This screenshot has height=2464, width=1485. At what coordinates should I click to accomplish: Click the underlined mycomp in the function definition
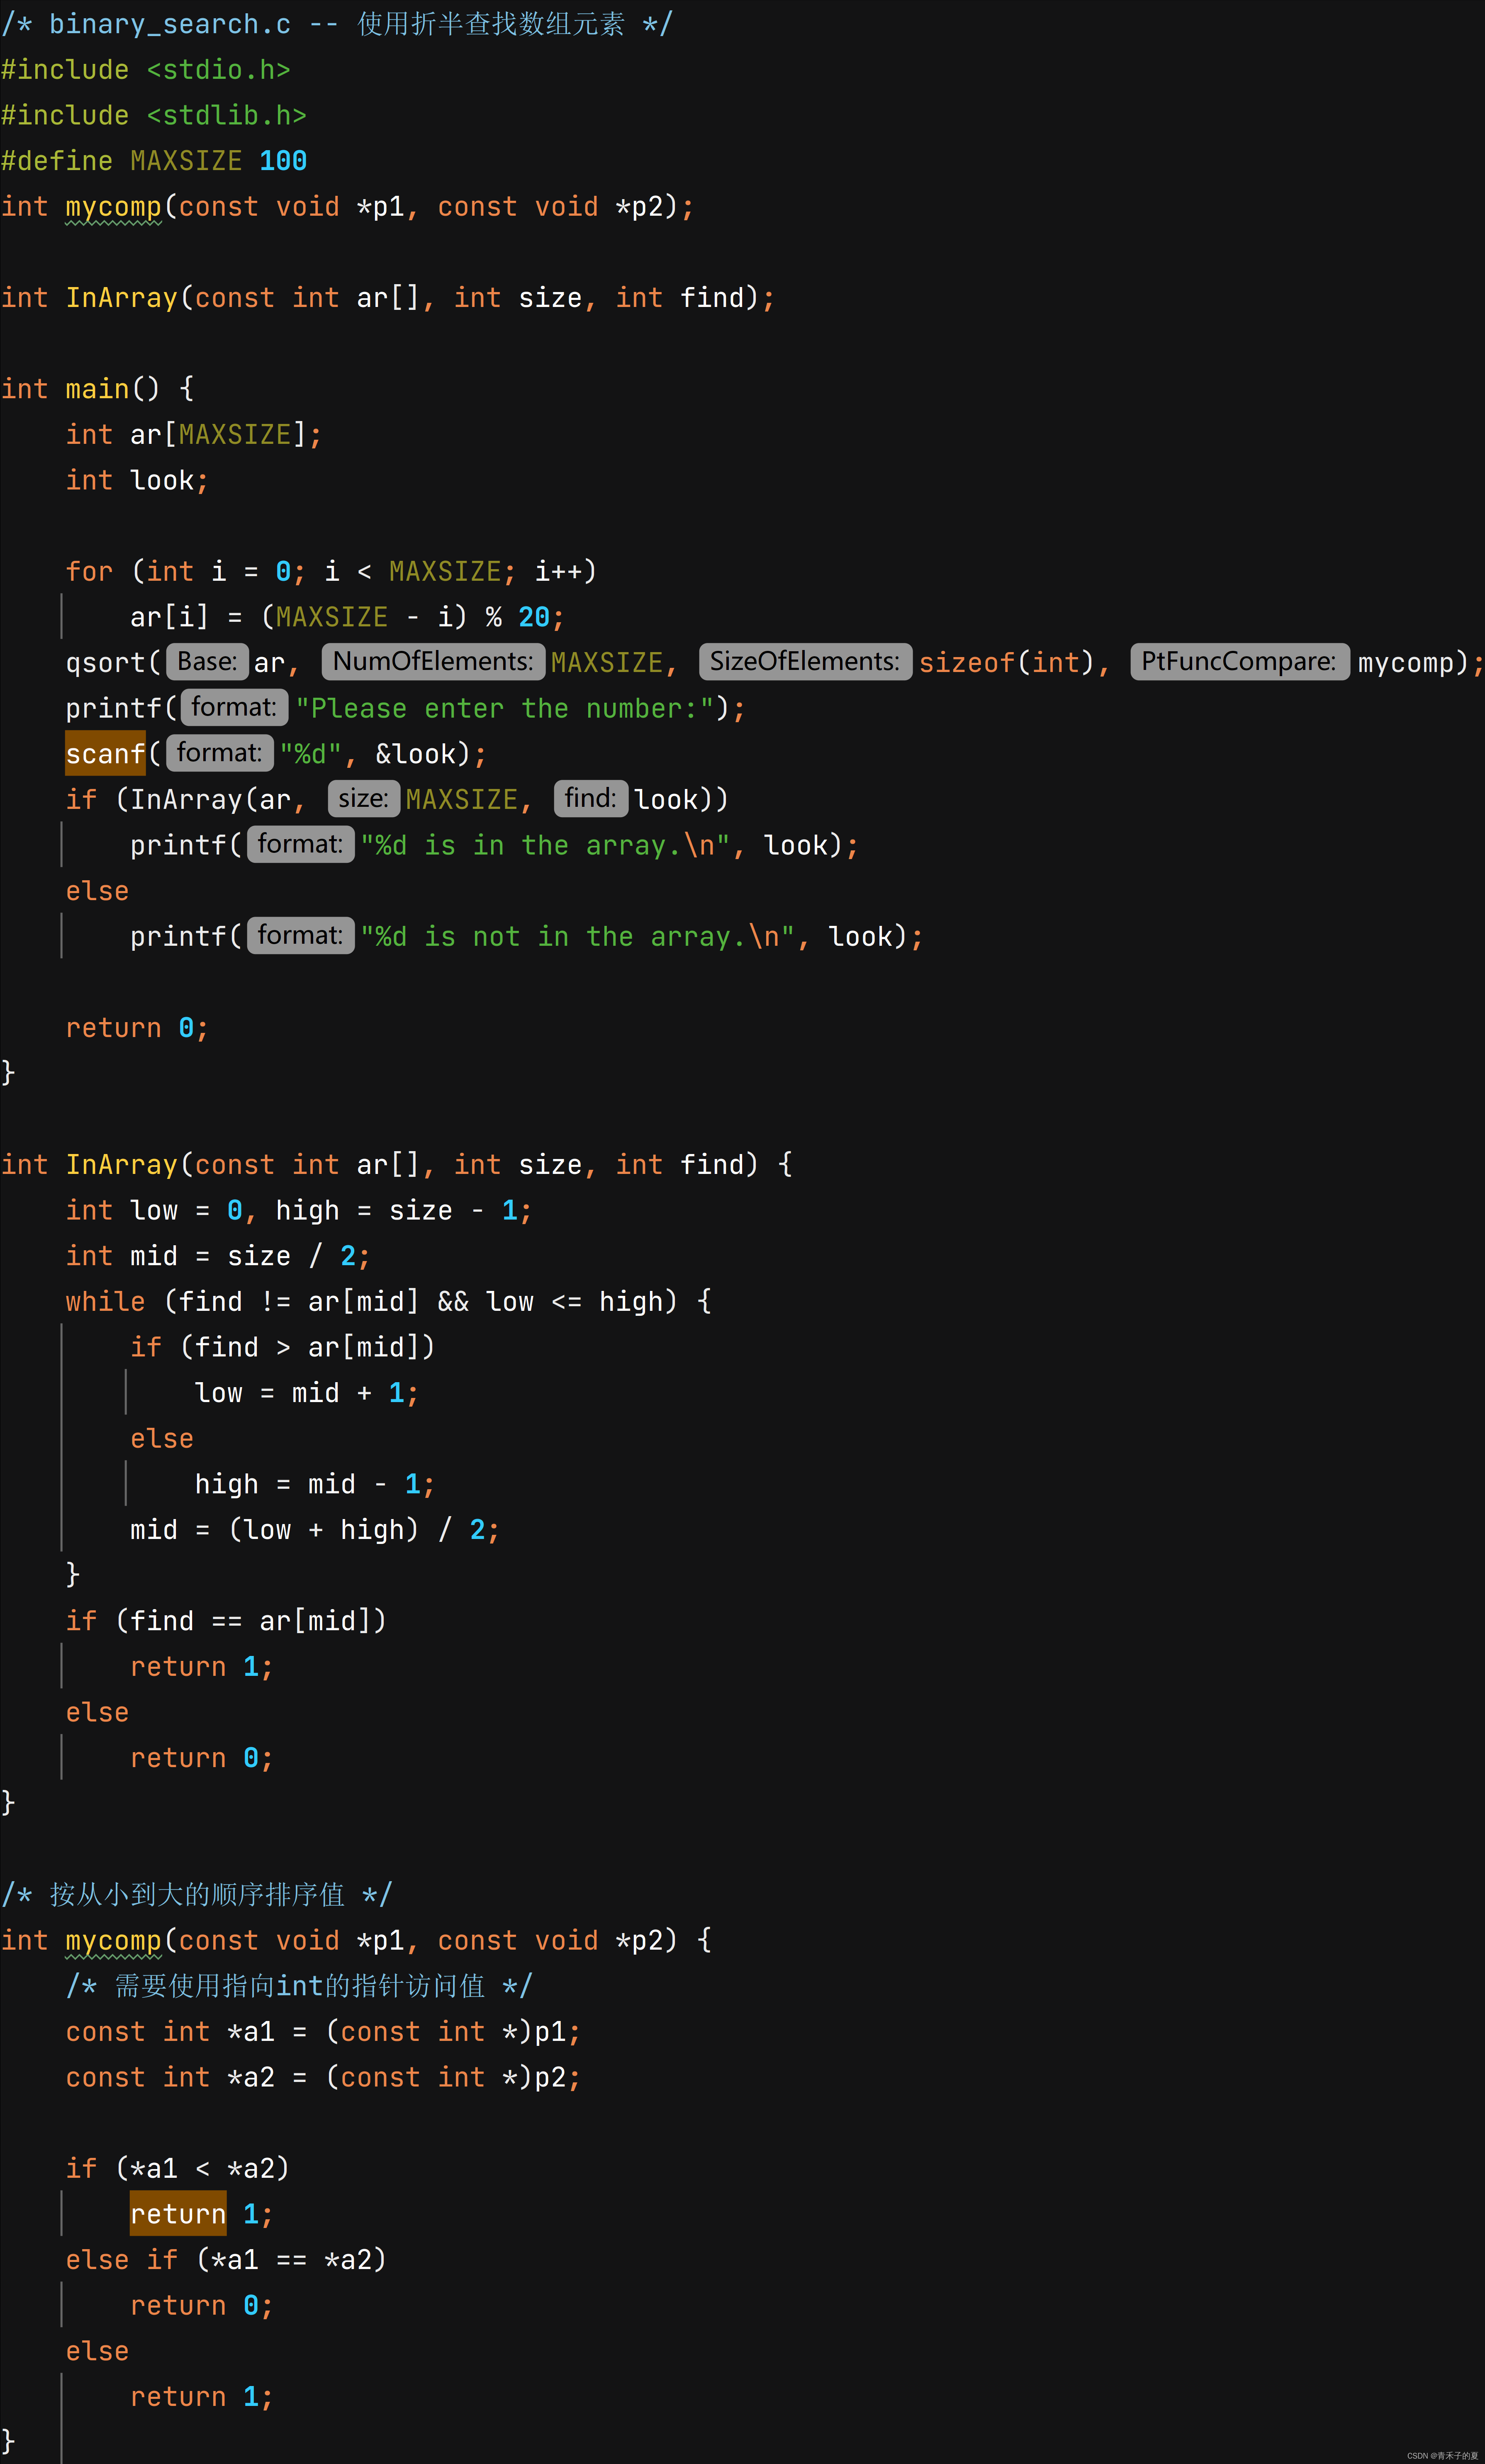[x=113, y=1940]
